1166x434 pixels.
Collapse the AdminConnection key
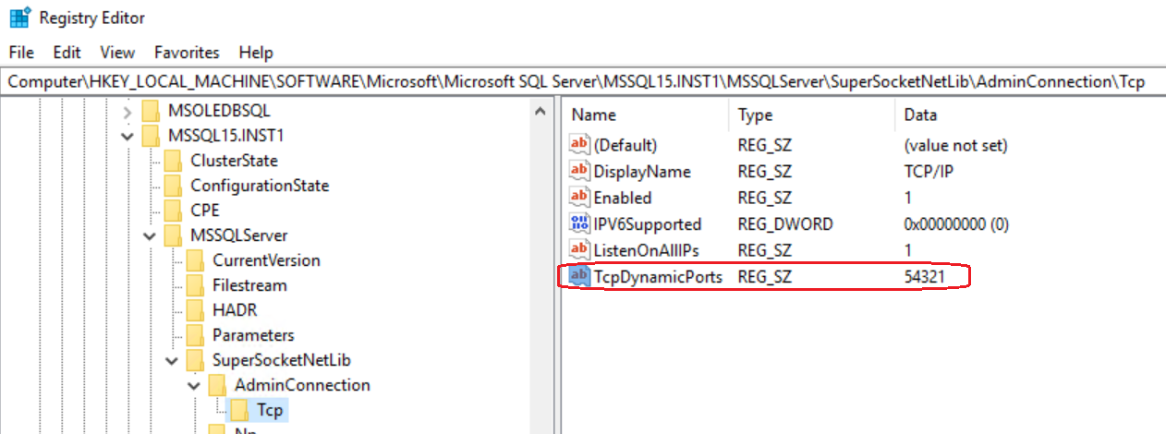[x=194, y=385]
